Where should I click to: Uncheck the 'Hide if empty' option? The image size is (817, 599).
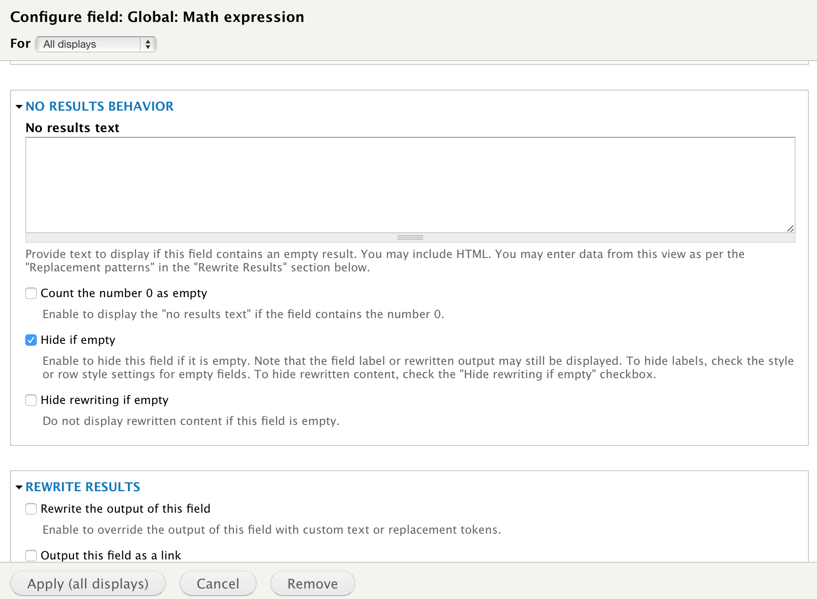(x=31, y=340)
